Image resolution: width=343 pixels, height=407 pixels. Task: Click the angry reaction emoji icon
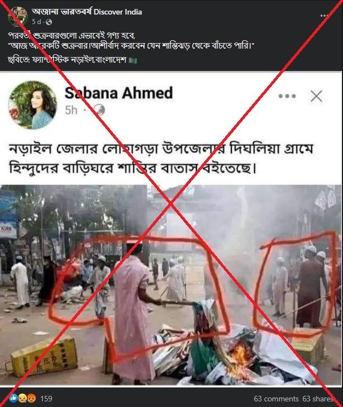[31, 398]
